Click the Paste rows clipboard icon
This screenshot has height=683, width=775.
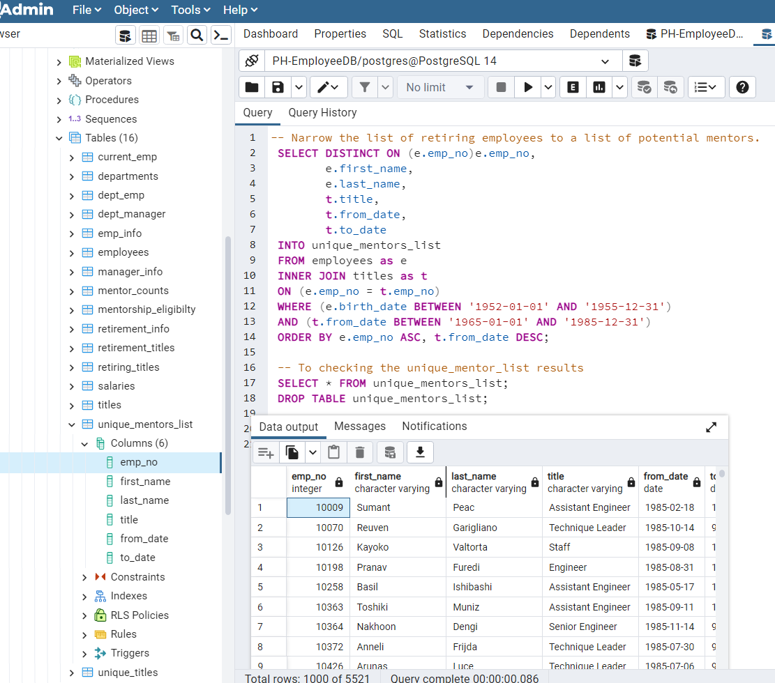pyautogui.click(x=333, y=452)
